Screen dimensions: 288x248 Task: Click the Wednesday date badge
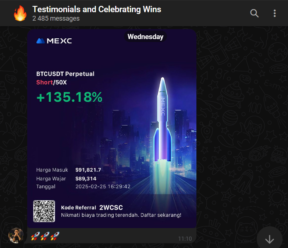[145, 36]
